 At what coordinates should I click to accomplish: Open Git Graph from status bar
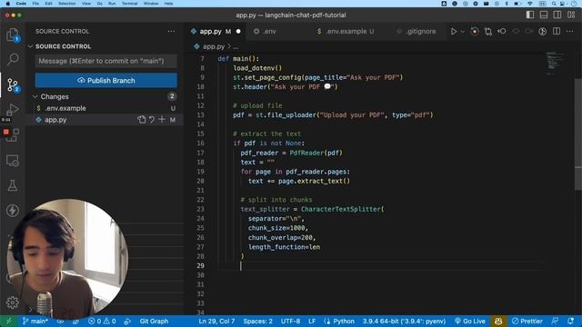(154, 321)
